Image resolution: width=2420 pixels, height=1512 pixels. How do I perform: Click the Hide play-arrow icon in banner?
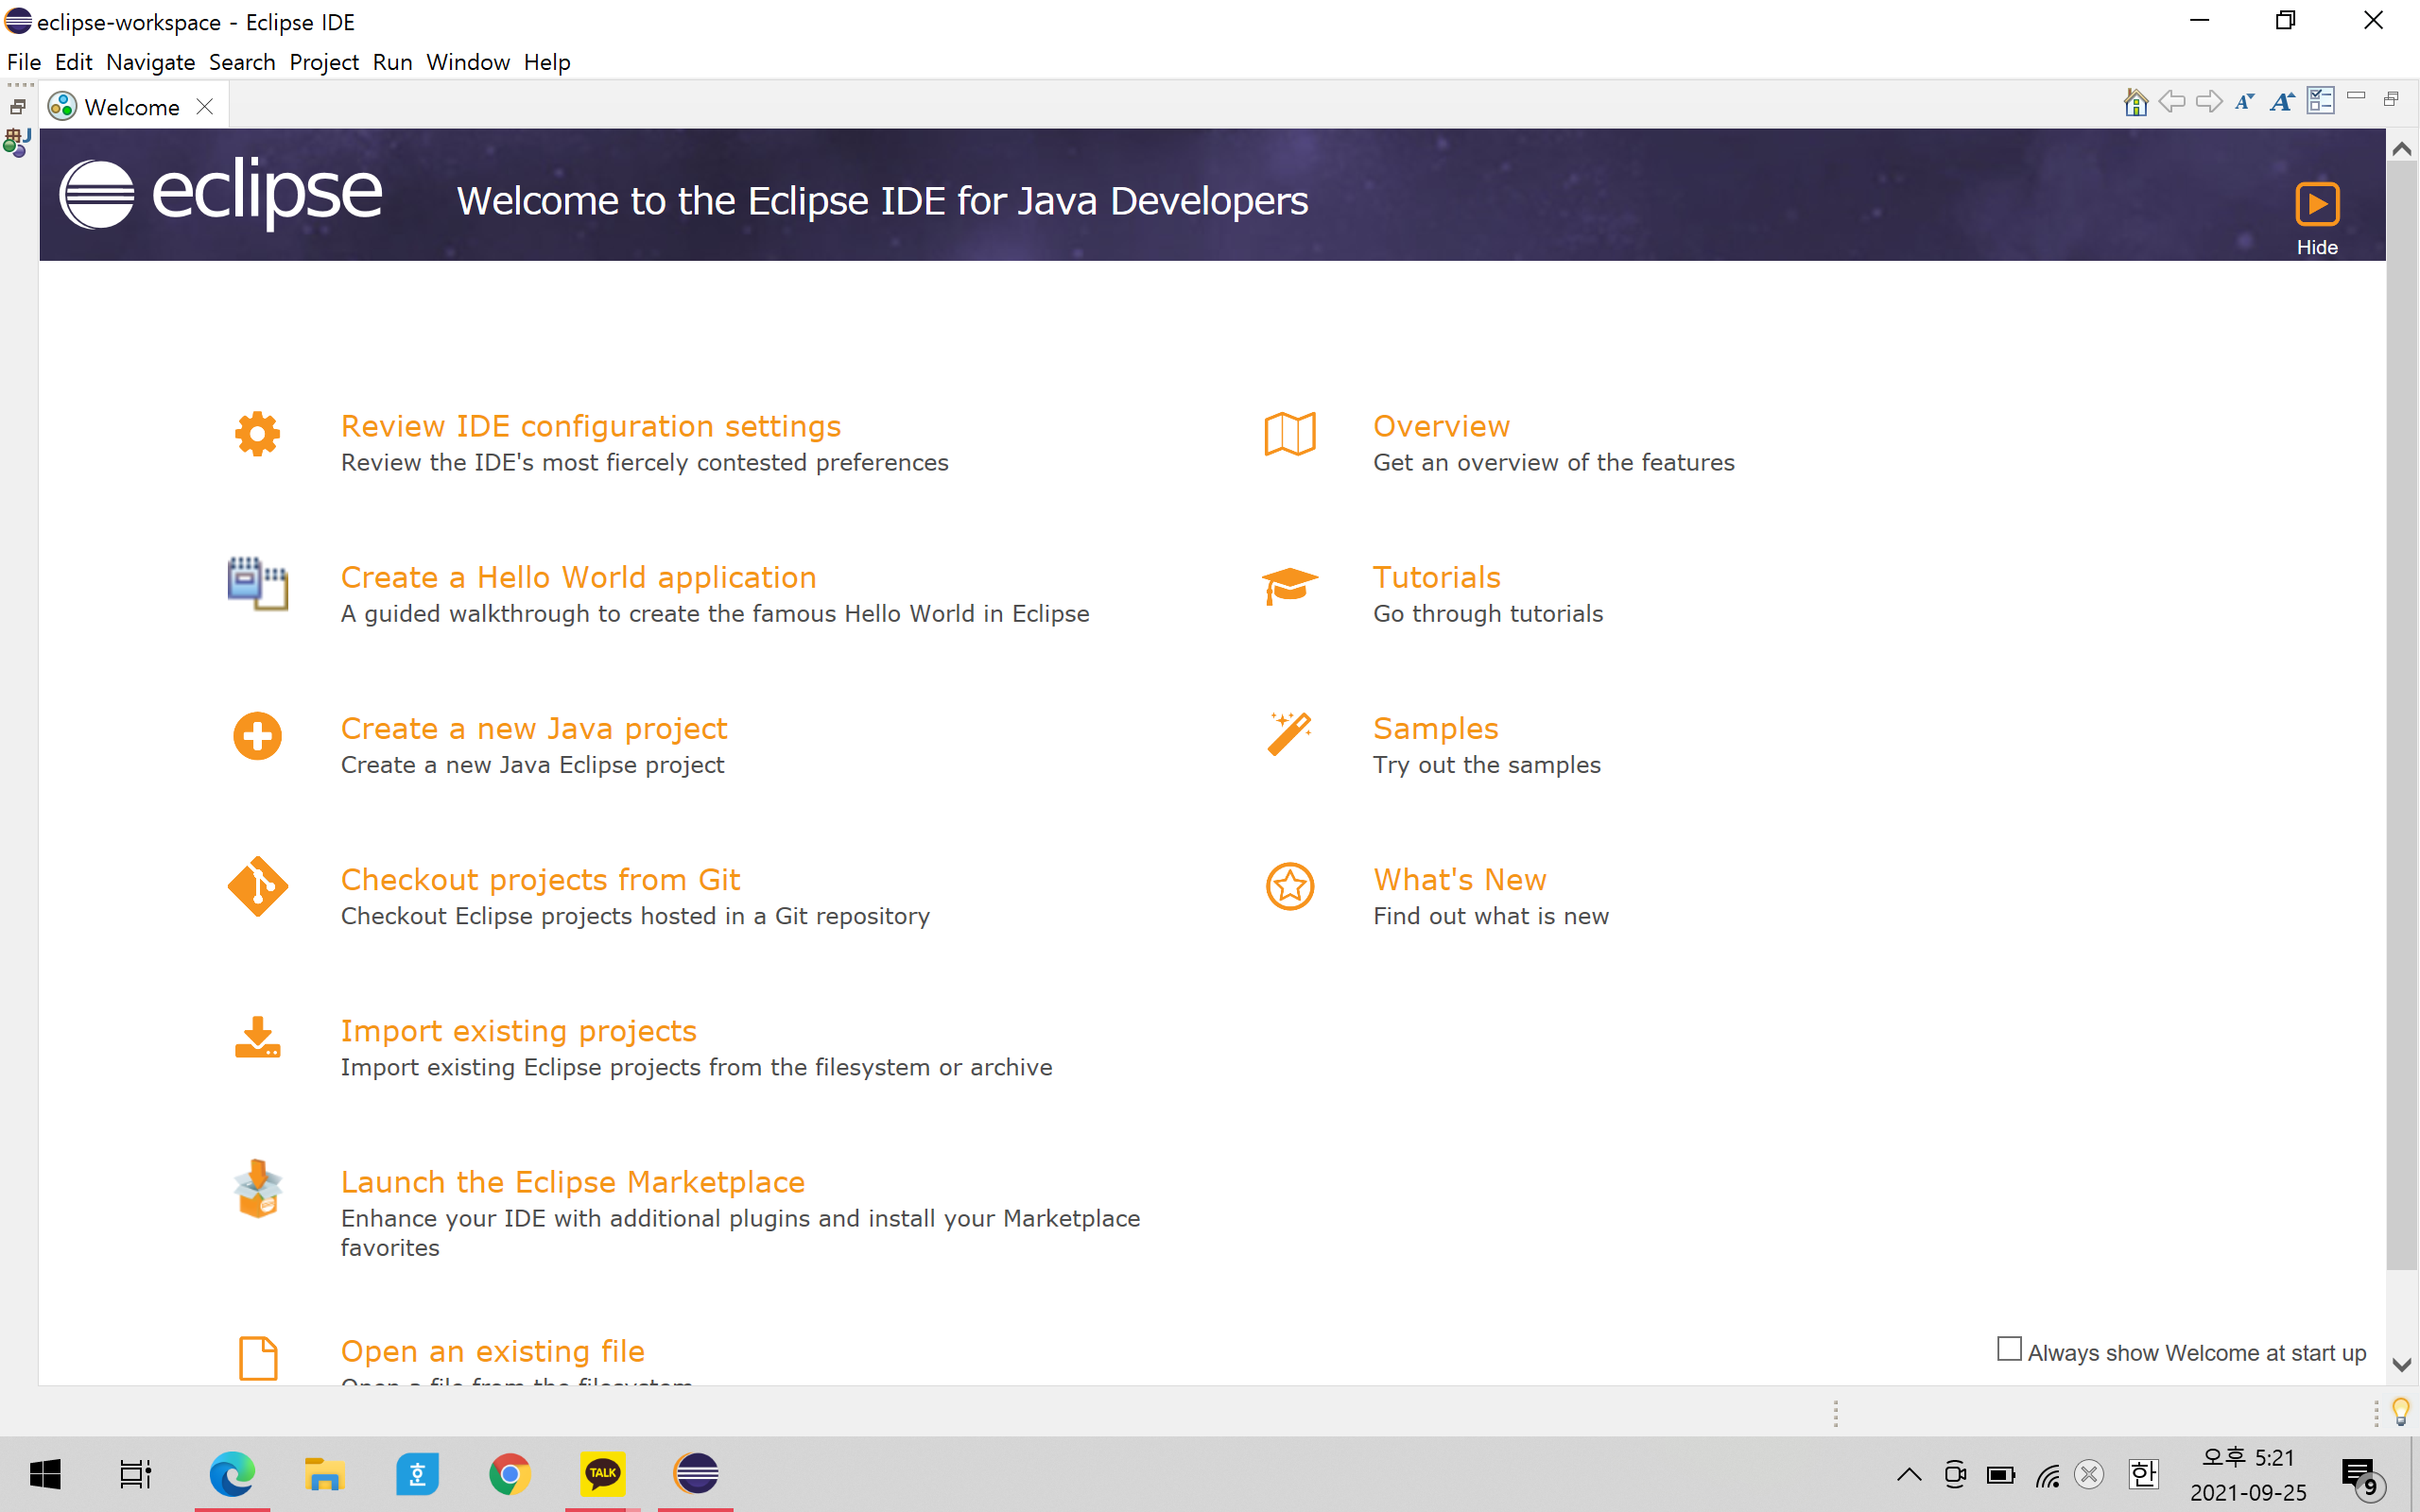pyautogui.click(x=2317, y=204)
